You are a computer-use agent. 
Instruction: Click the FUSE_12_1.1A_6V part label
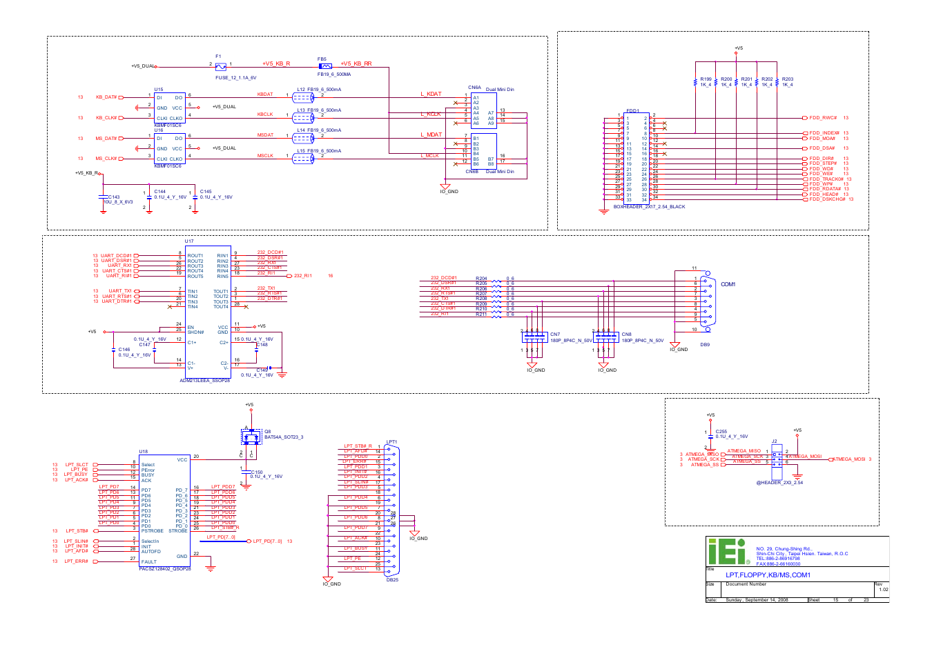[x=235, y=78]
